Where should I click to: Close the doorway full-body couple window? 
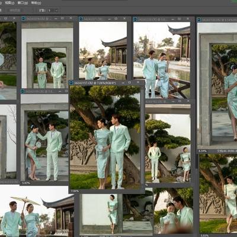(70, 18)
